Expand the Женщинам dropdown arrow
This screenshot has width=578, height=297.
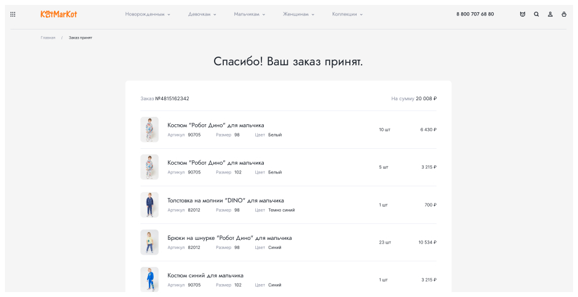click(x=313, y=15)
